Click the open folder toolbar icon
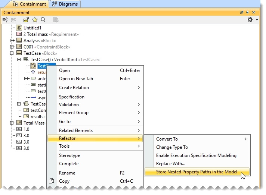 coord(26,20)
